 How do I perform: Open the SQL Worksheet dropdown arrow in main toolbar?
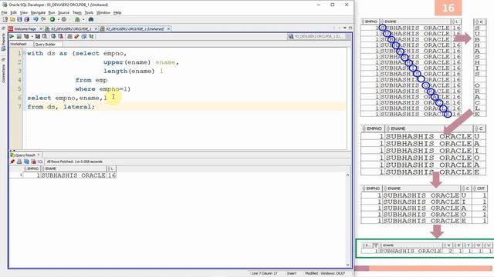coord(83,19)
